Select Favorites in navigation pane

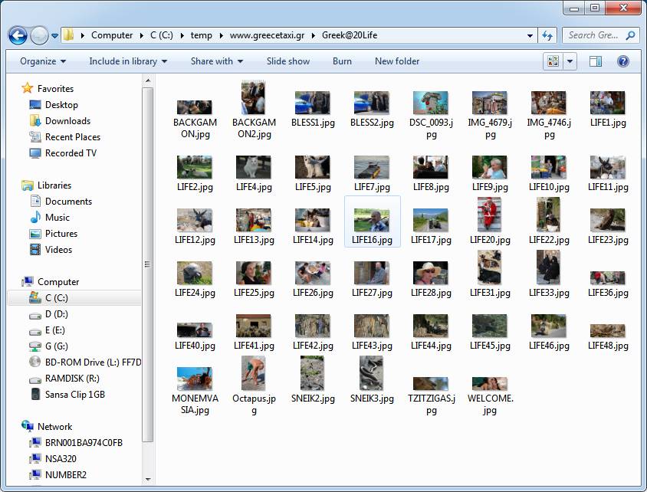pyautogui.click(x=55, y=89)
